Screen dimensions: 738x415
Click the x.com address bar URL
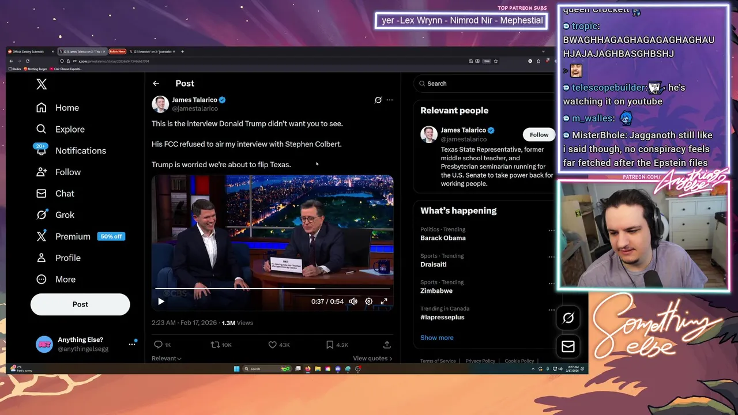coord(114,61)
